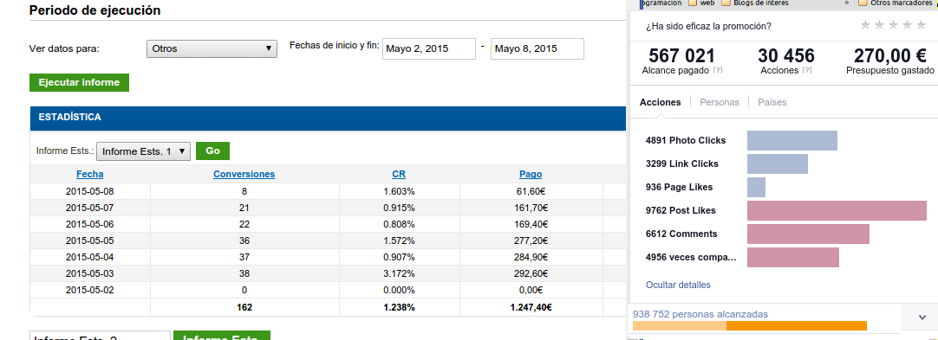Click the CR value '1.603%'

[399, 191]
